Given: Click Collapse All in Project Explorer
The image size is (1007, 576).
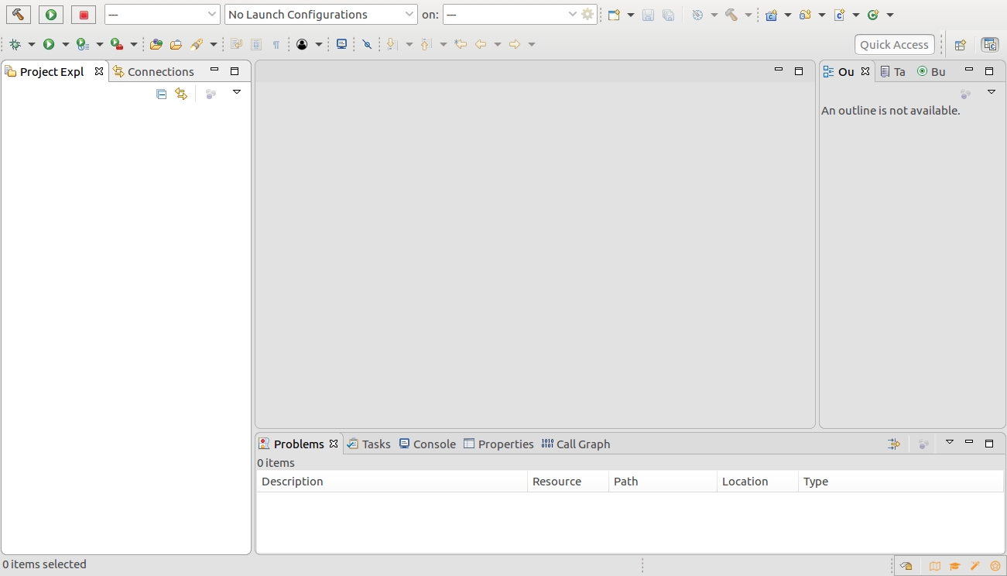Looking at the screenshot, I should click(161, 94).
